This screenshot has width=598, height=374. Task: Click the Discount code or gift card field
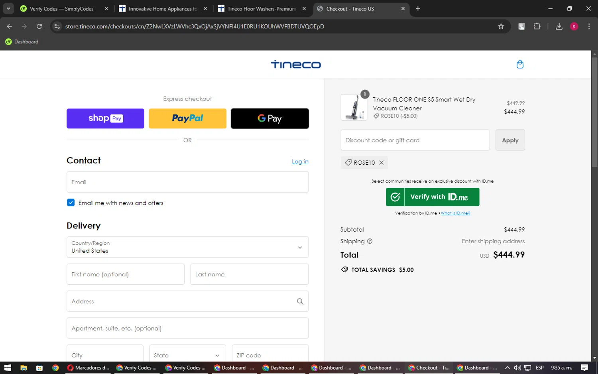click(x=415, y=140)
